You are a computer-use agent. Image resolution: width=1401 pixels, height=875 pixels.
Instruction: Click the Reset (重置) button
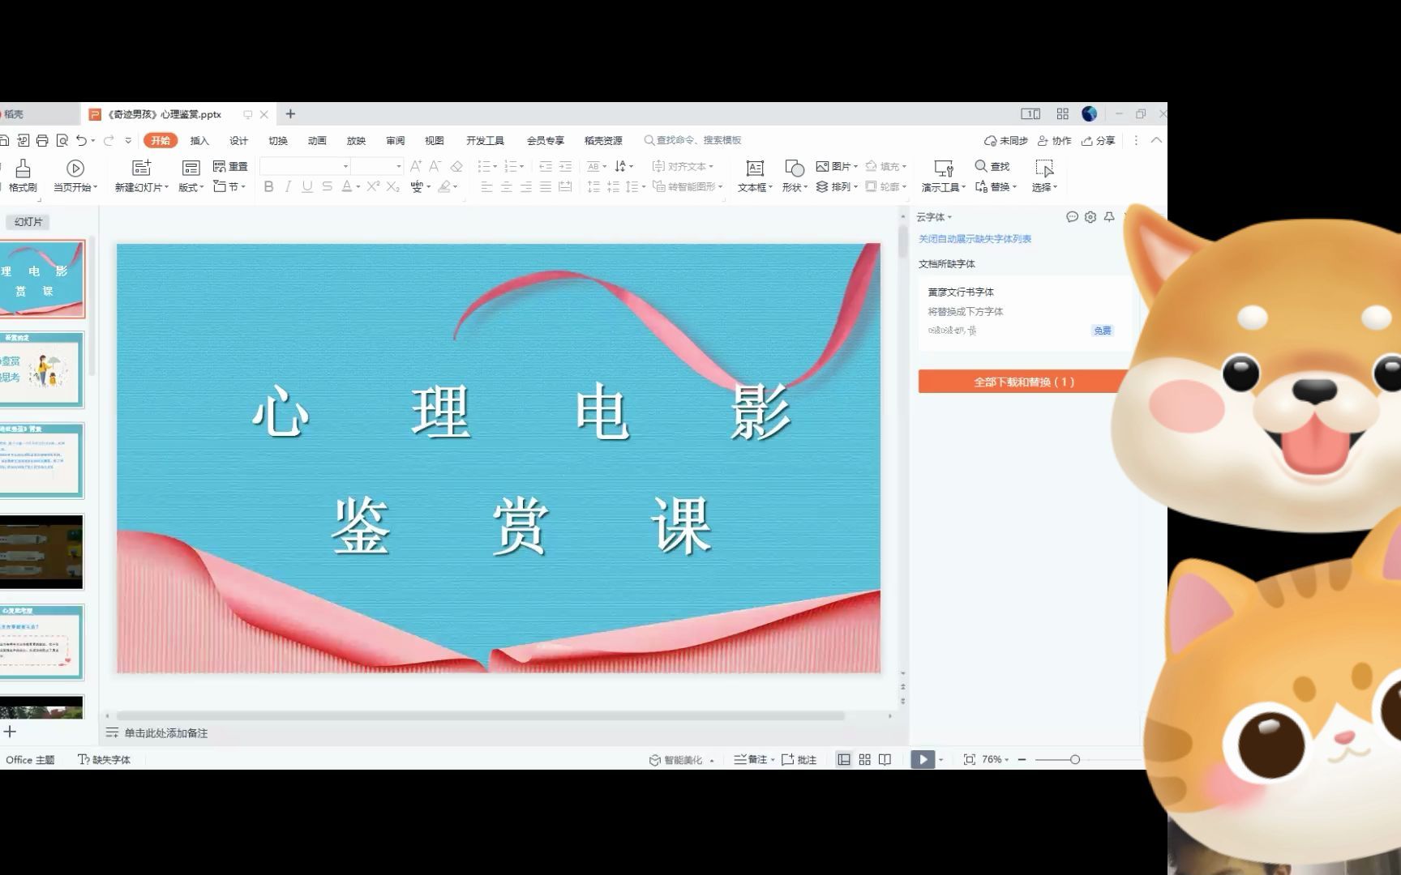[230, 166]
